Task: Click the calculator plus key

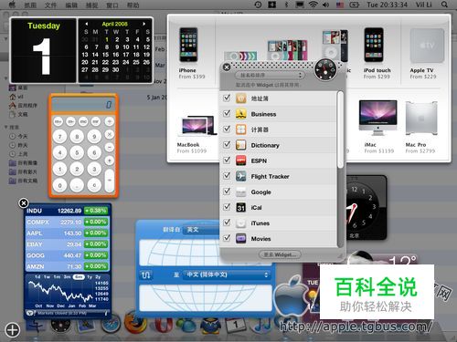Action: pyautogui.click(x=110, y=161)
